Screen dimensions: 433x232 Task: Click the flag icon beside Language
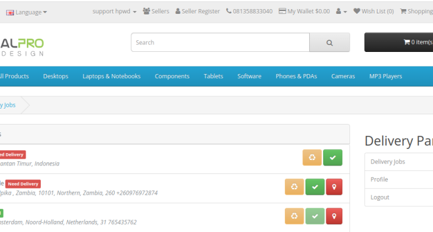click(10, 13)
